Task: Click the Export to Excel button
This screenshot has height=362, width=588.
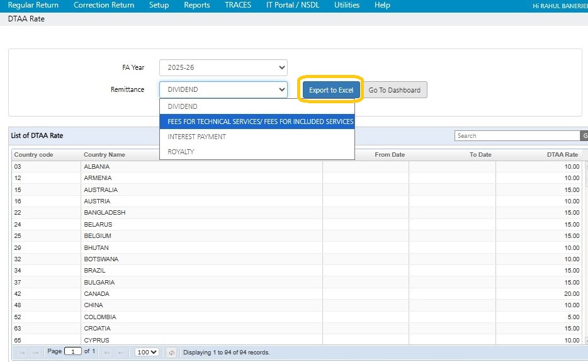Action: (x=331, y=90)
